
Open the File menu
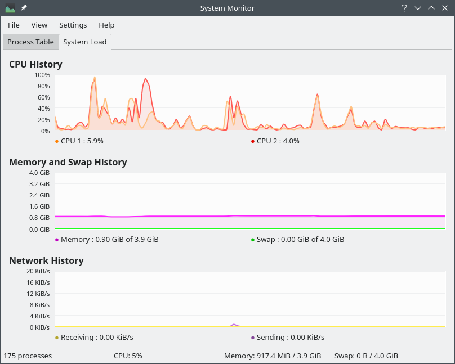click(14, 25)
